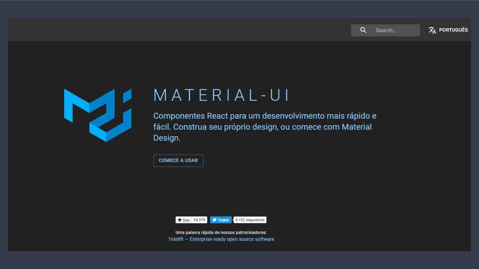Click the search magnifier icon
479x269 pixels.
[x=363, y=30]
